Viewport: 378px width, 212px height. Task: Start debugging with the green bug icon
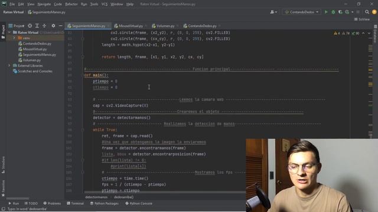(333, 12)
